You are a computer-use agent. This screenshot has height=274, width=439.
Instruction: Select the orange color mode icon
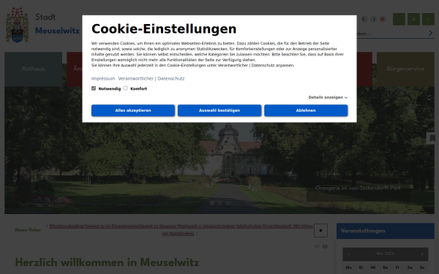tap(383, 19)
